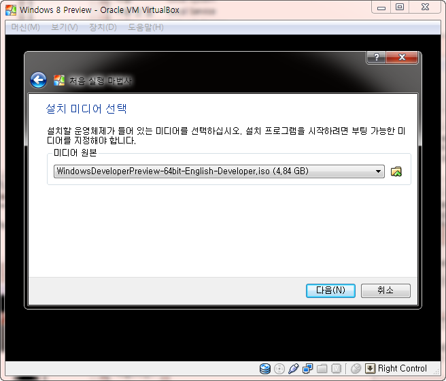
Task: Click the optical disc status icon
Action: pyautogui.click(x=279, y=369)
